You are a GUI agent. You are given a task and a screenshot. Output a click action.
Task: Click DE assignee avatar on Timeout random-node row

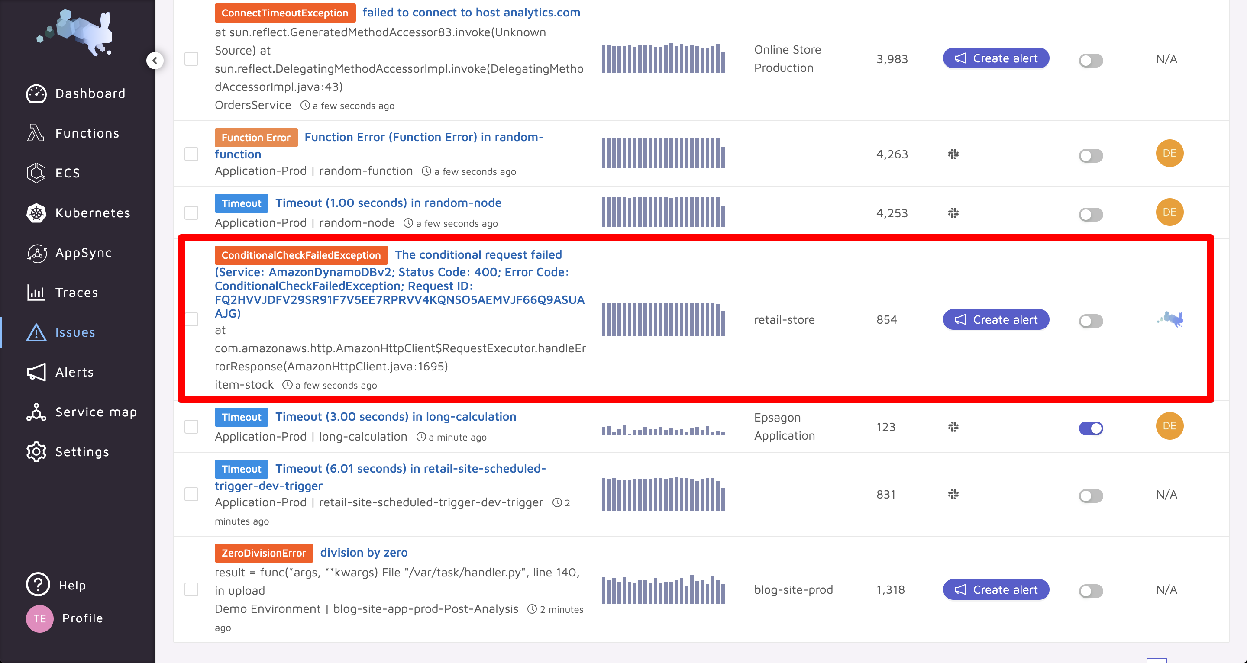click(x=1169, y=212)
